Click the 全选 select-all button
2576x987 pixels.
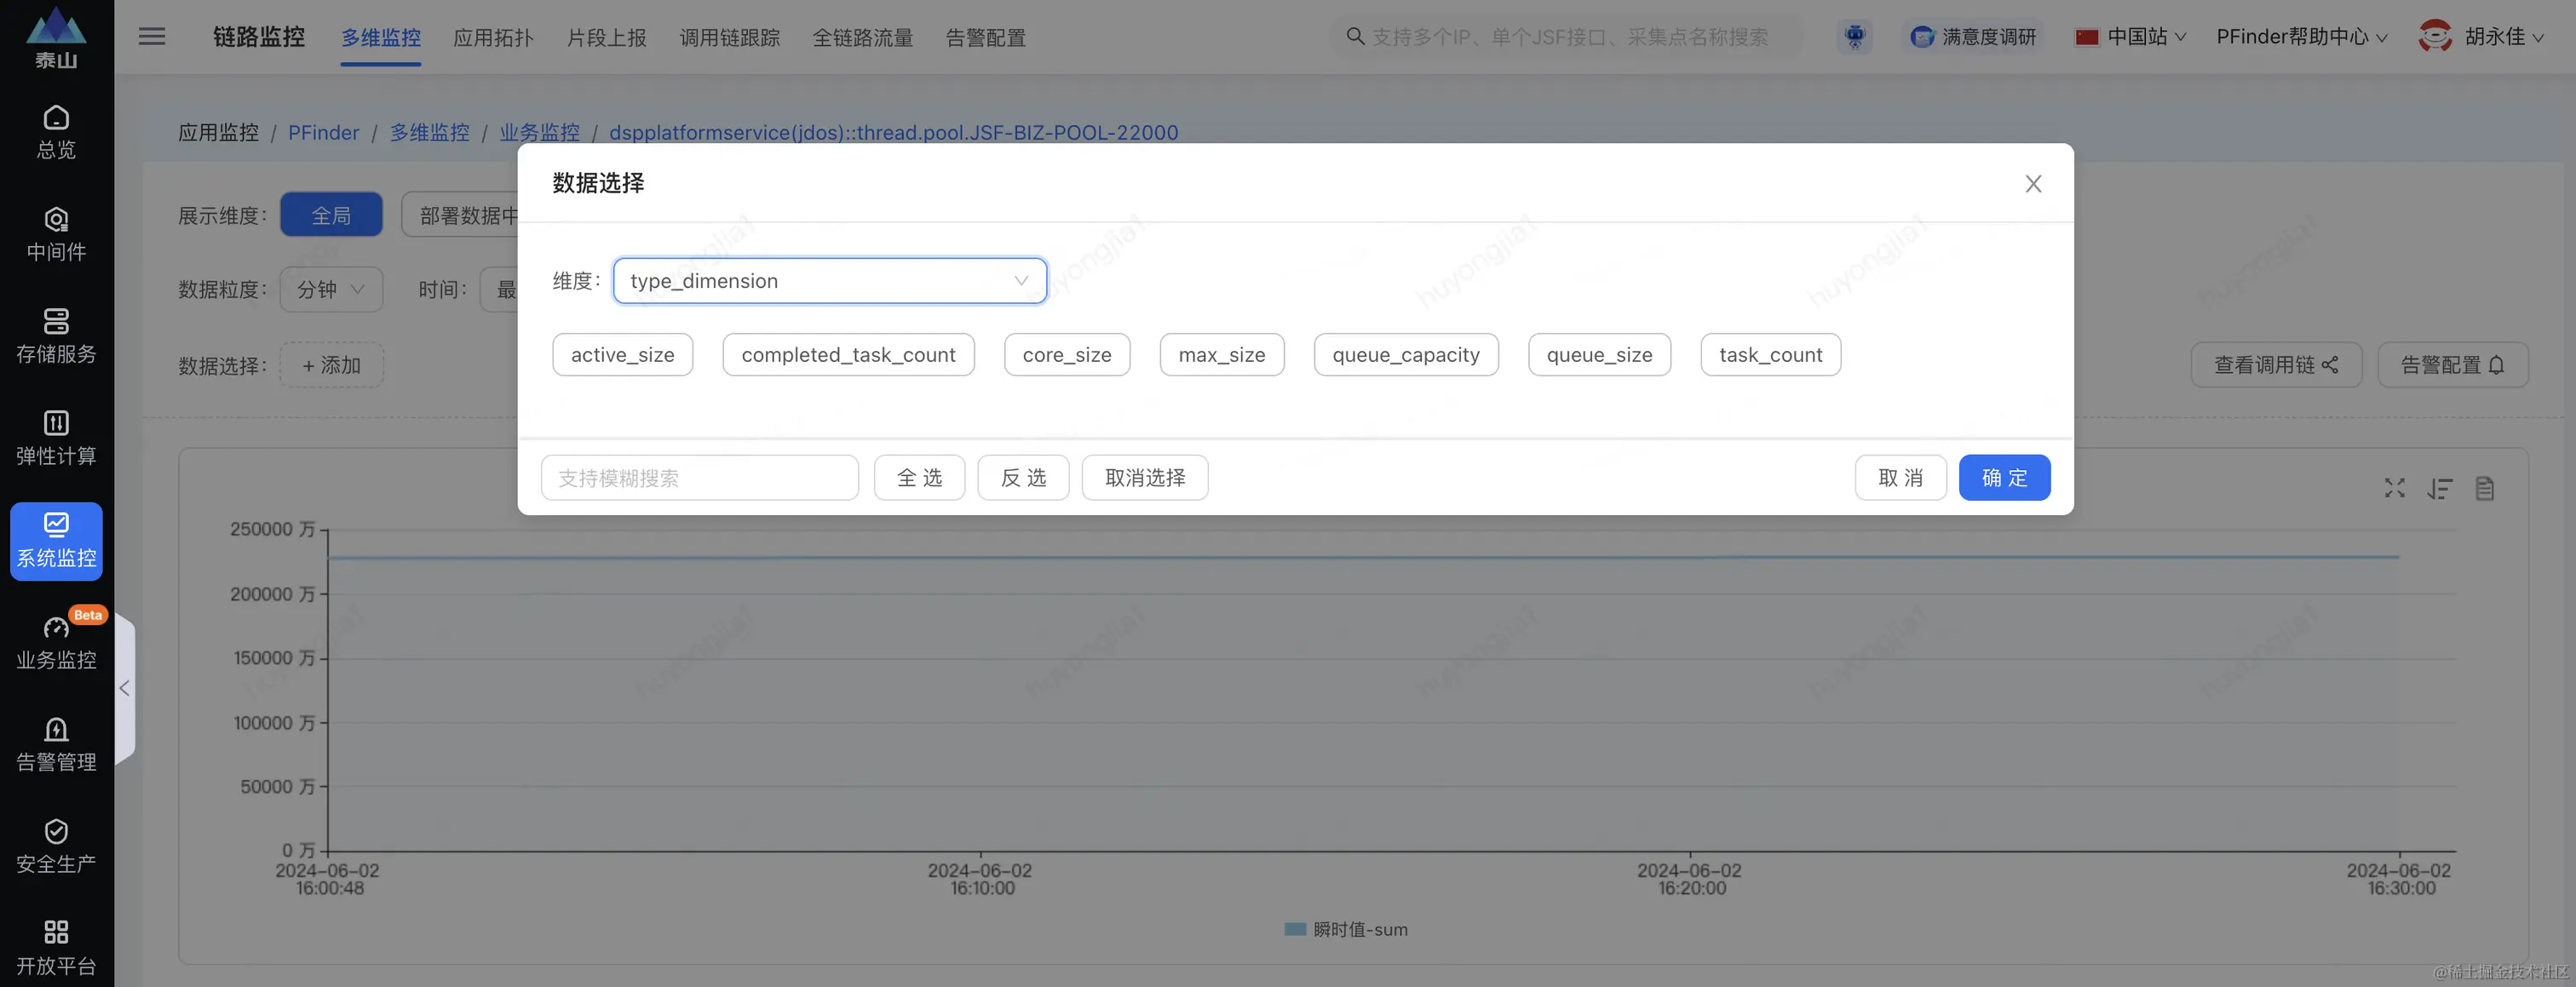tap(919, 478)
